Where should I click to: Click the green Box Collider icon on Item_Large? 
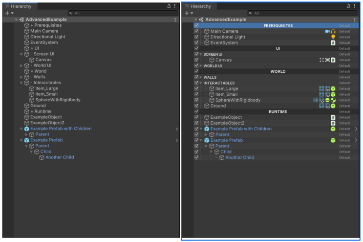pos(333,88)
